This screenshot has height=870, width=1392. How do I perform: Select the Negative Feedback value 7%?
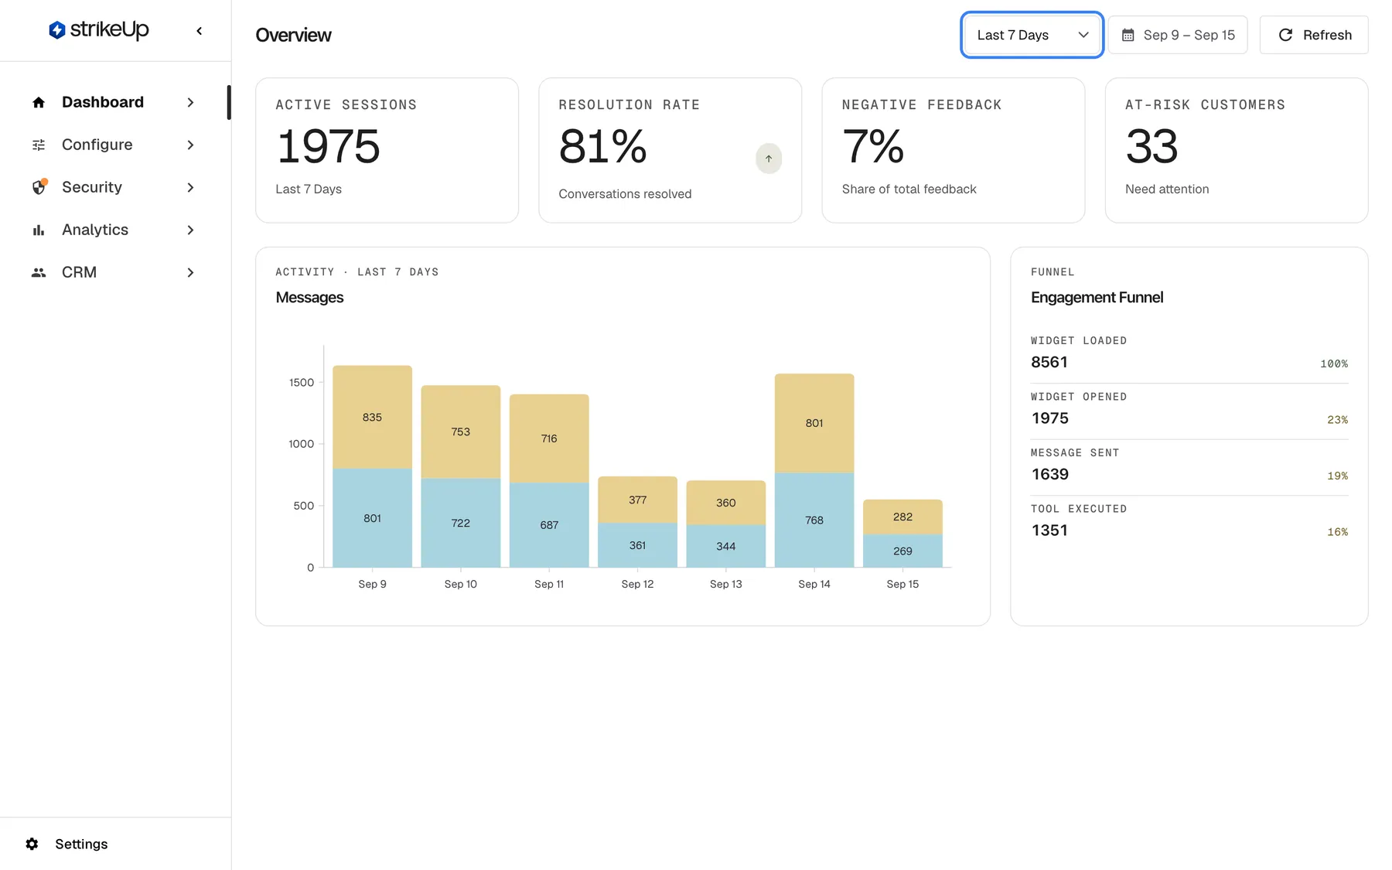pyautogui.click(x=873, y=146)
